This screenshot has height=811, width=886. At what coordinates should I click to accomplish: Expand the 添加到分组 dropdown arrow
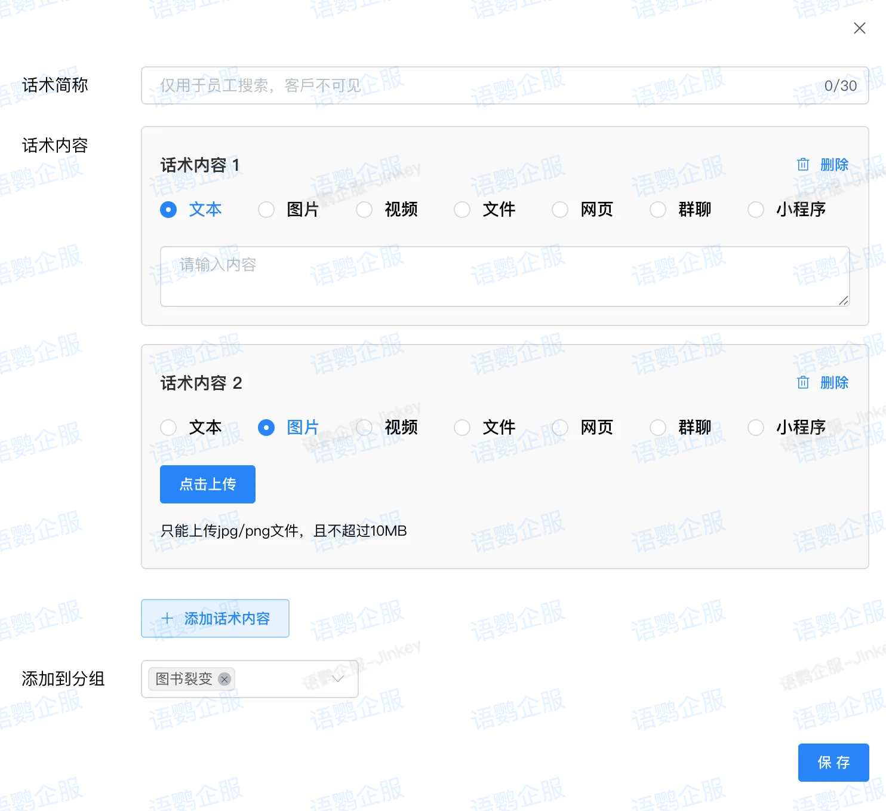[x=338, y=679]
